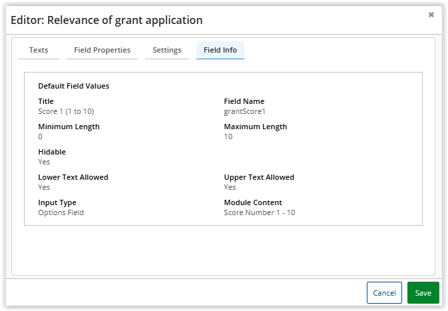Switch to the Texts tab
This screenshot has width=448, height=311.
[39, 50]
